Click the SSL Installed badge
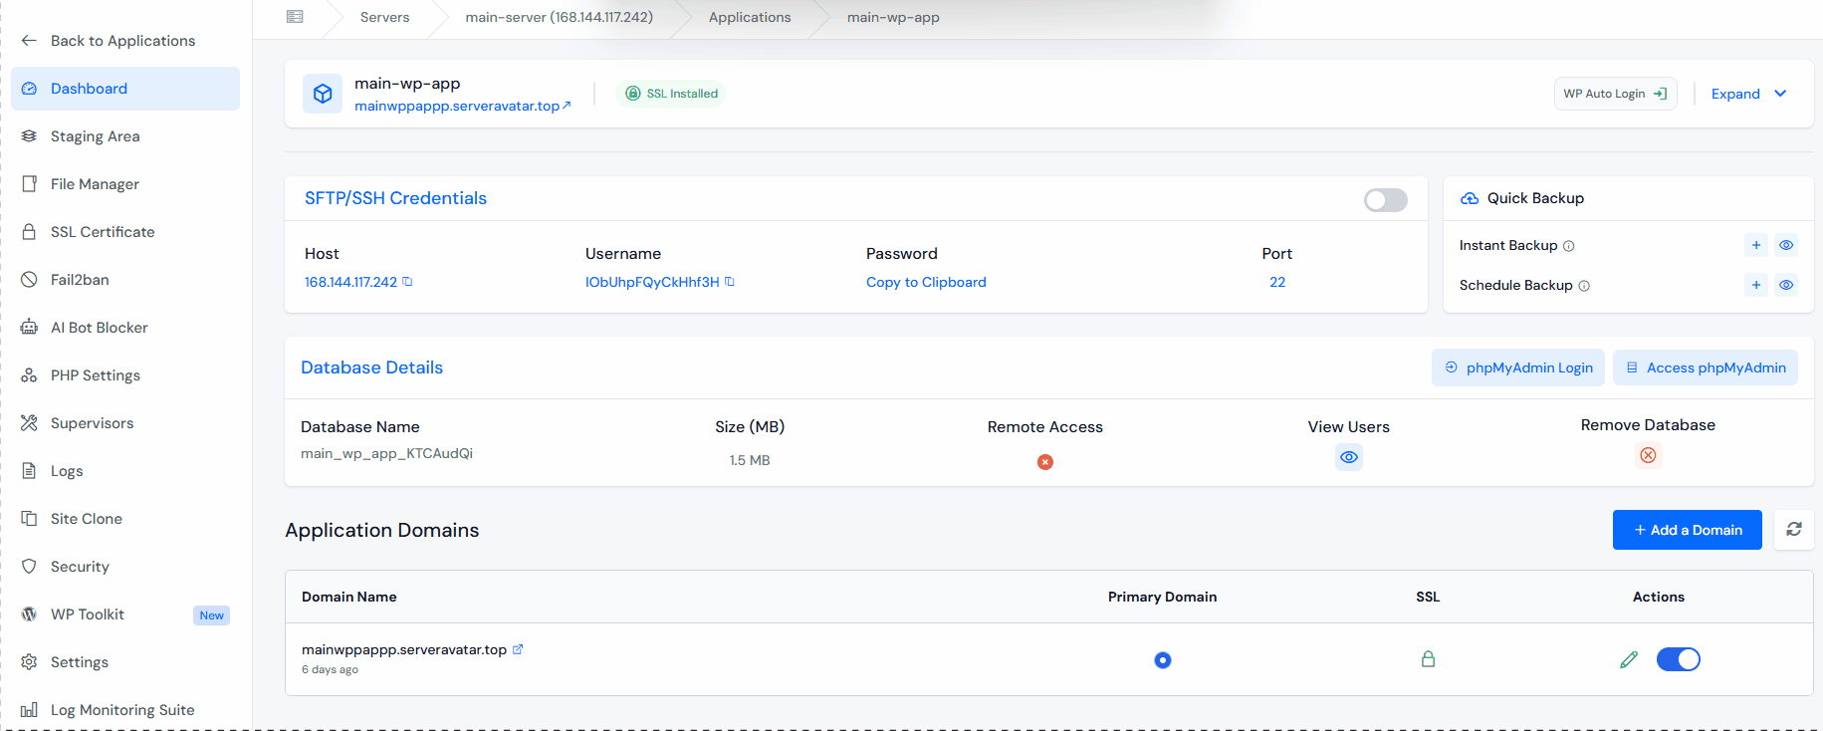The width and height of the screenshot is (1823, 731). pyautogui.click(x=671, y=94)
